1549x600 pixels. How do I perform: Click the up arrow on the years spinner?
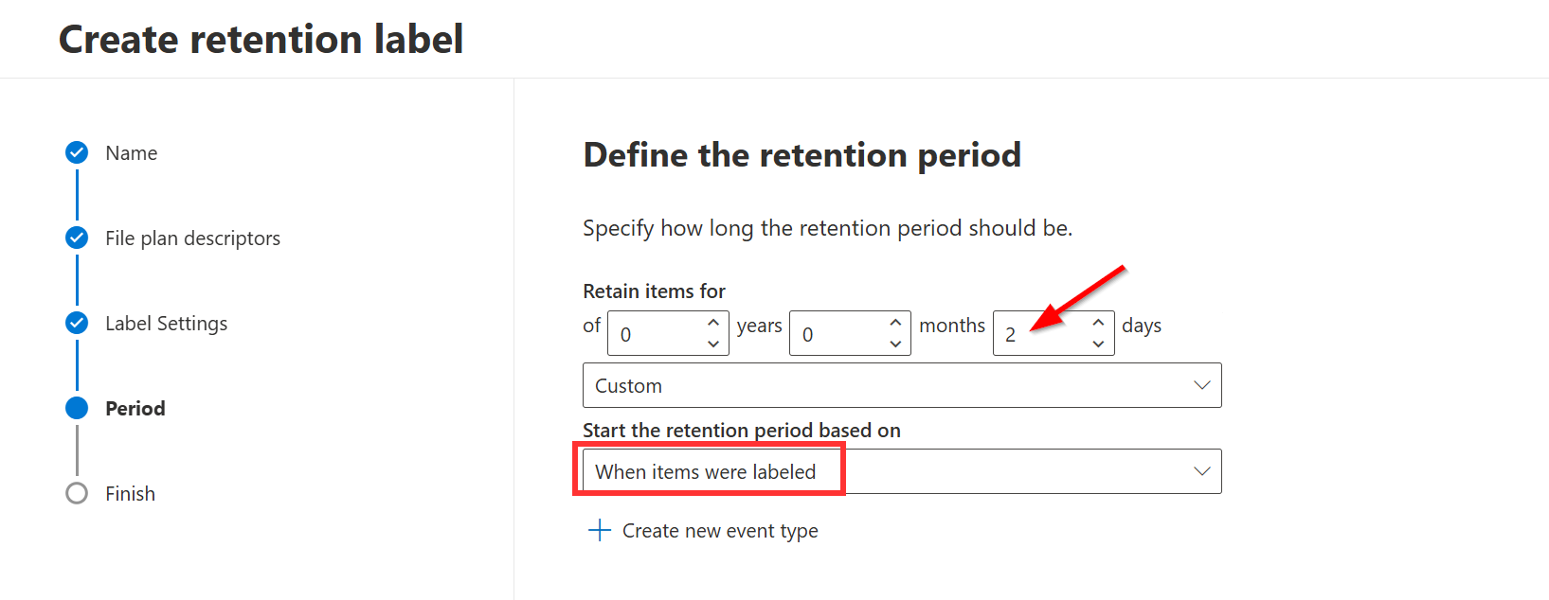(x=712, y=323)
